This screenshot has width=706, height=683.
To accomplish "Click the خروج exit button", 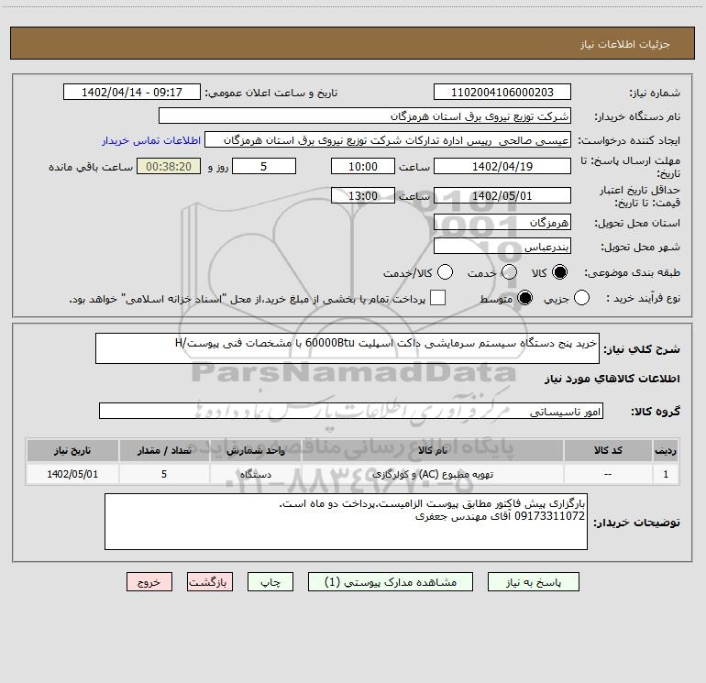I will click(x=149, y=582).
